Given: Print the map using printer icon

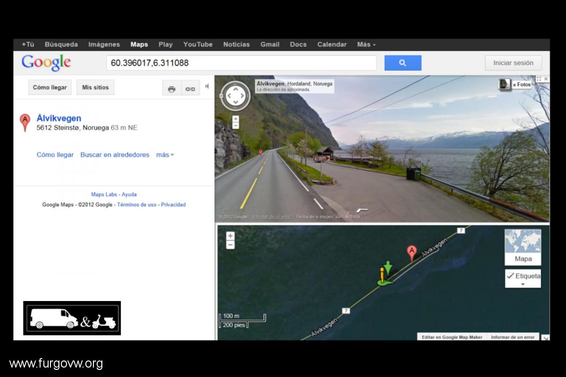Looking at the screenshot, I should (172, 88).
